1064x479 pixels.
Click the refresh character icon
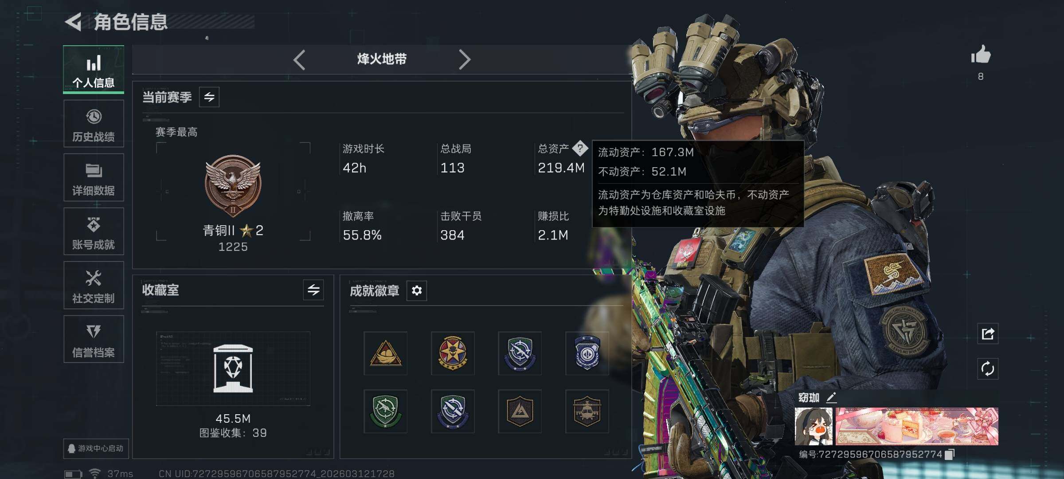(x=988, y=369)
